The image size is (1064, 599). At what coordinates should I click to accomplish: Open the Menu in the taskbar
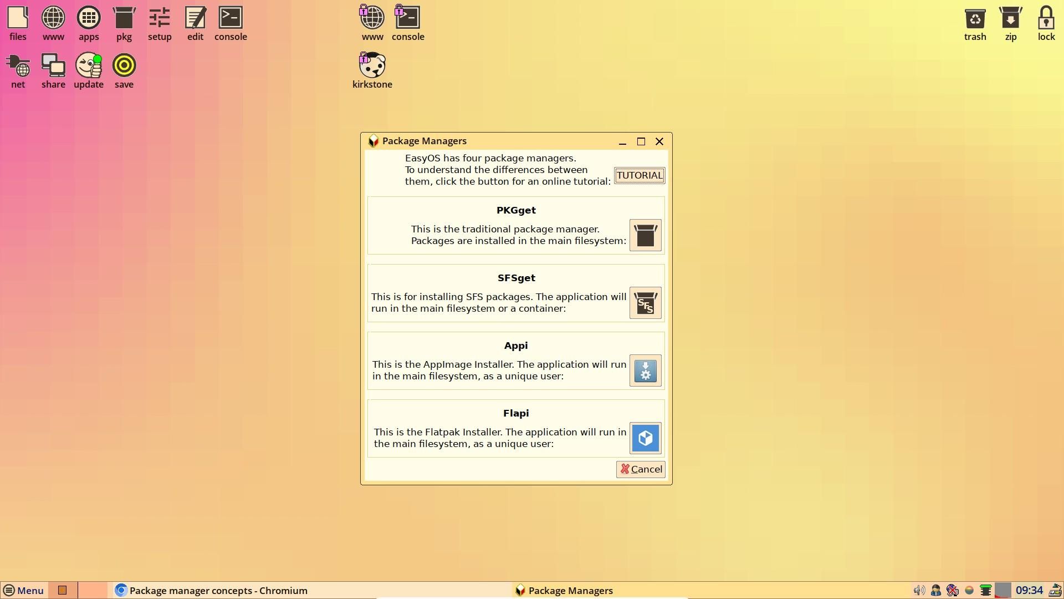24,590
